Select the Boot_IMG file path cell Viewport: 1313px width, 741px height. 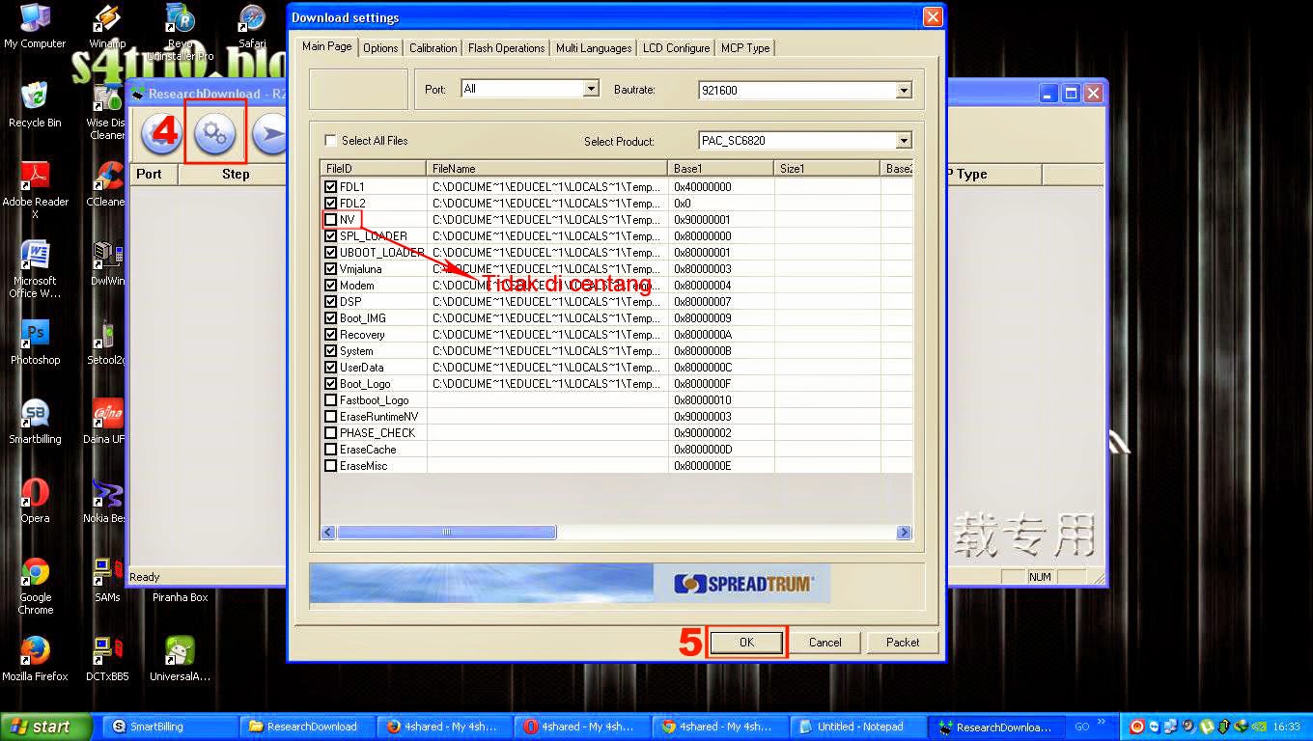(x=547, y=318)
